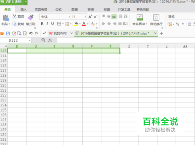Click the clear format eraser icon
Screen dimensions: 195x145
click(93, 24)
